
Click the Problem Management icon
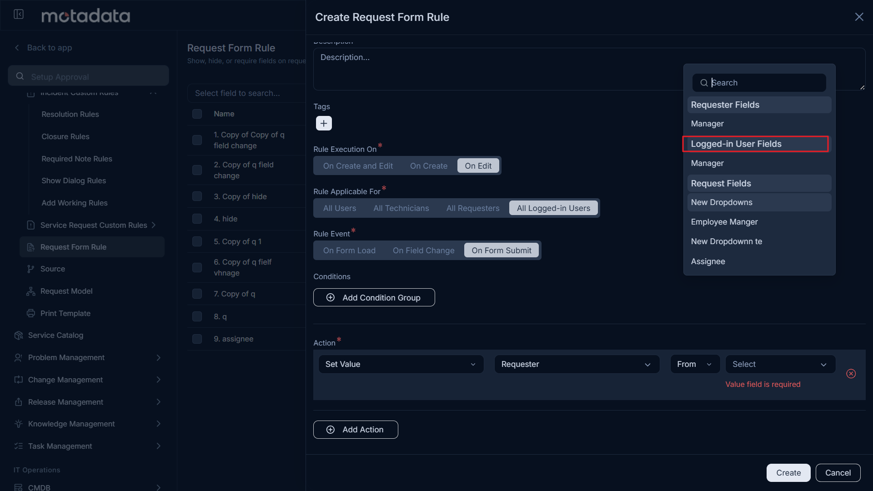click(x=19, y=357)
